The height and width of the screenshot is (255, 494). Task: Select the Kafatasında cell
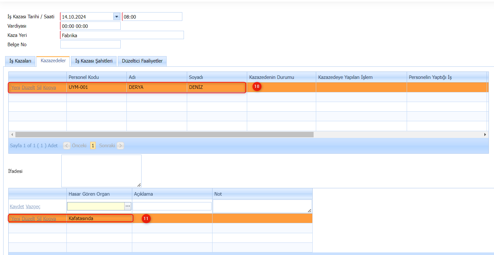click(99, 218)
